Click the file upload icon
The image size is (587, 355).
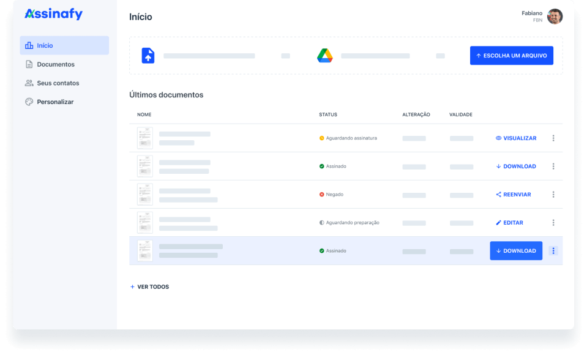pyautogui.click(x=148, y=56)
